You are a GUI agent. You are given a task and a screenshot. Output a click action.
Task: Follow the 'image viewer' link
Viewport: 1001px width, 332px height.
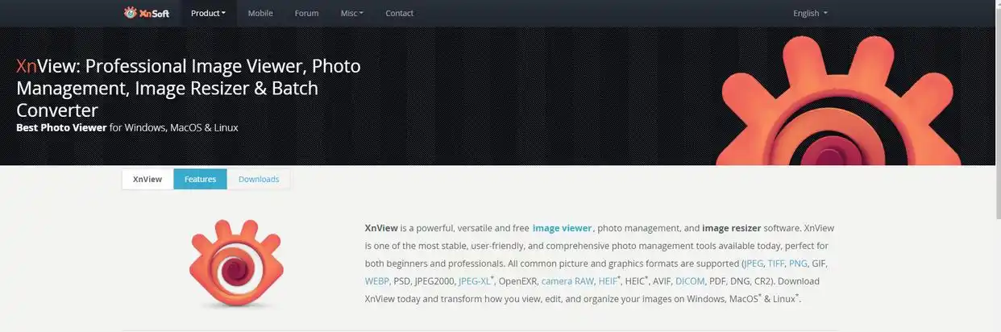point(562,228)
